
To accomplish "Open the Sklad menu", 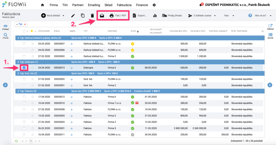I will pos(108,5).
